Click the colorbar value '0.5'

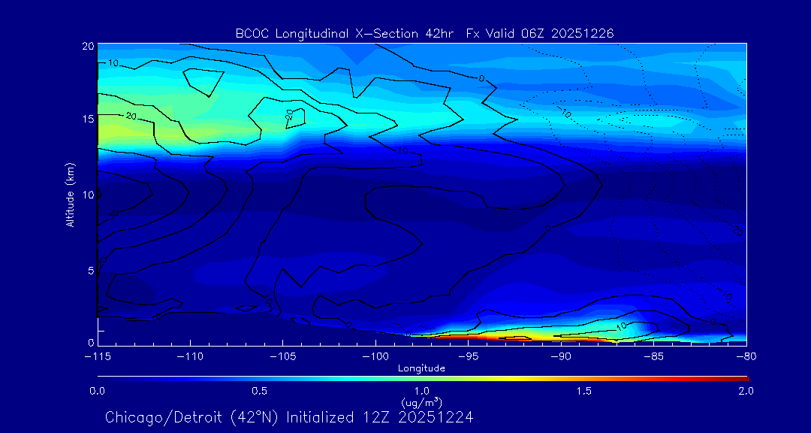[x=260, y=391]
